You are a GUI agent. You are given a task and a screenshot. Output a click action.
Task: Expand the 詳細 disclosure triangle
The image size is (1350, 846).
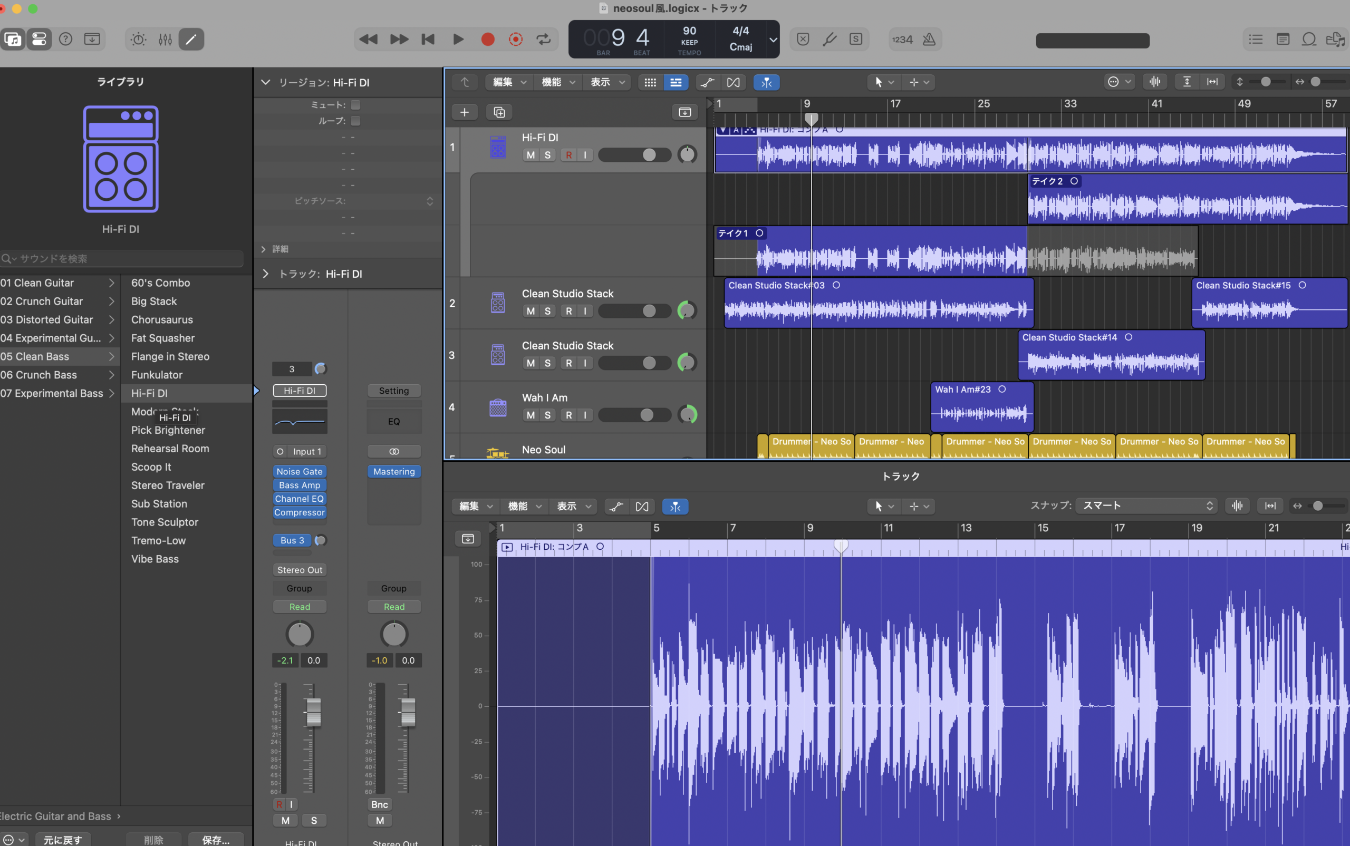click(264, 249)
